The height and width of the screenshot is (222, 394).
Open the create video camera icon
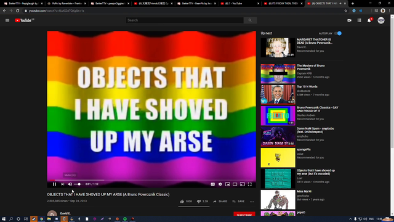pyautogui.click(x=349, y=20)
